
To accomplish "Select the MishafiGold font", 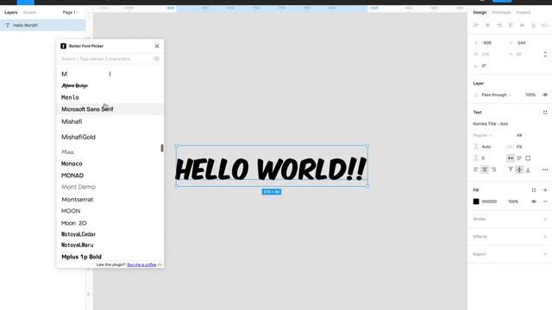I will click(x=78, y=137).
